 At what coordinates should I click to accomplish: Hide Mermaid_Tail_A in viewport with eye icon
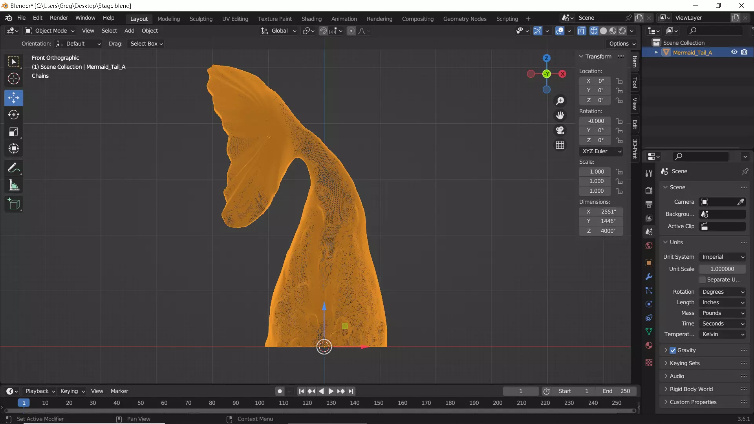coord(734,52)
